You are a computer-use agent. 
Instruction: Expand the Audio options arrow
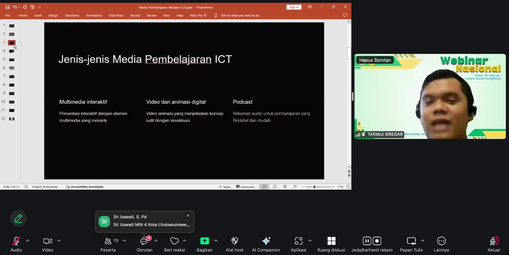(x=28, y=241)
